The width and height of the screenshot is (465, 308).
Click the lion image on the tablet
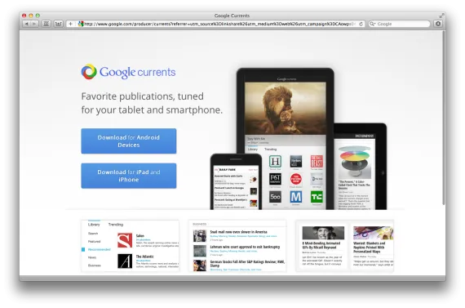pos(285,109)
